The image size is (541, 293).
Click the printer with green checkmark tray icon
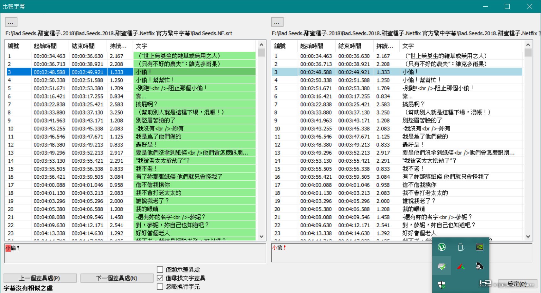tap(442, 266)
